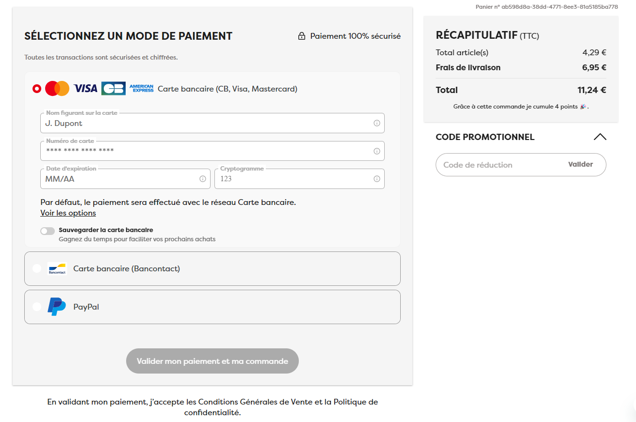The height and width of the screenshot is (422, 636).
Task: Click Valider mon paiement et ma commande
Action: 212,361
